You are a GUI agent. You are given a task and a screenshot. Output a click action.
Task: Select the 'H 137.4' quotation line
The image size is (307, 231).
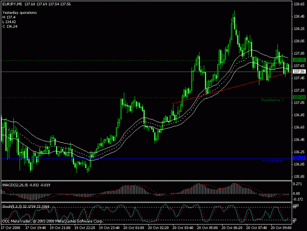9,17
